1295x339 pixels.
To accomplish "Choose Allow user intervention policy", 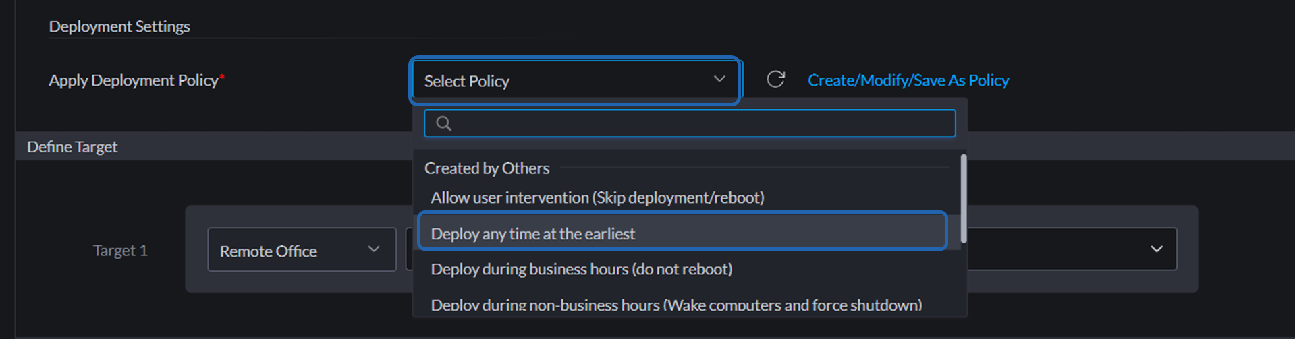I will click(x=686, y=197).
